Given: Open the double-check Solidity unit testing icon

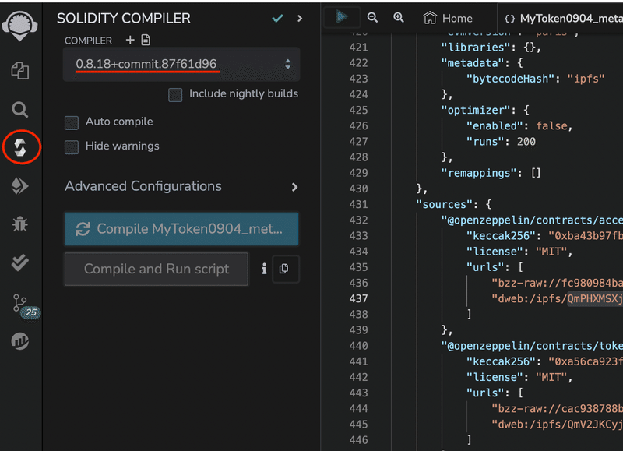Looking at the screenshot, I should point(20,262).
